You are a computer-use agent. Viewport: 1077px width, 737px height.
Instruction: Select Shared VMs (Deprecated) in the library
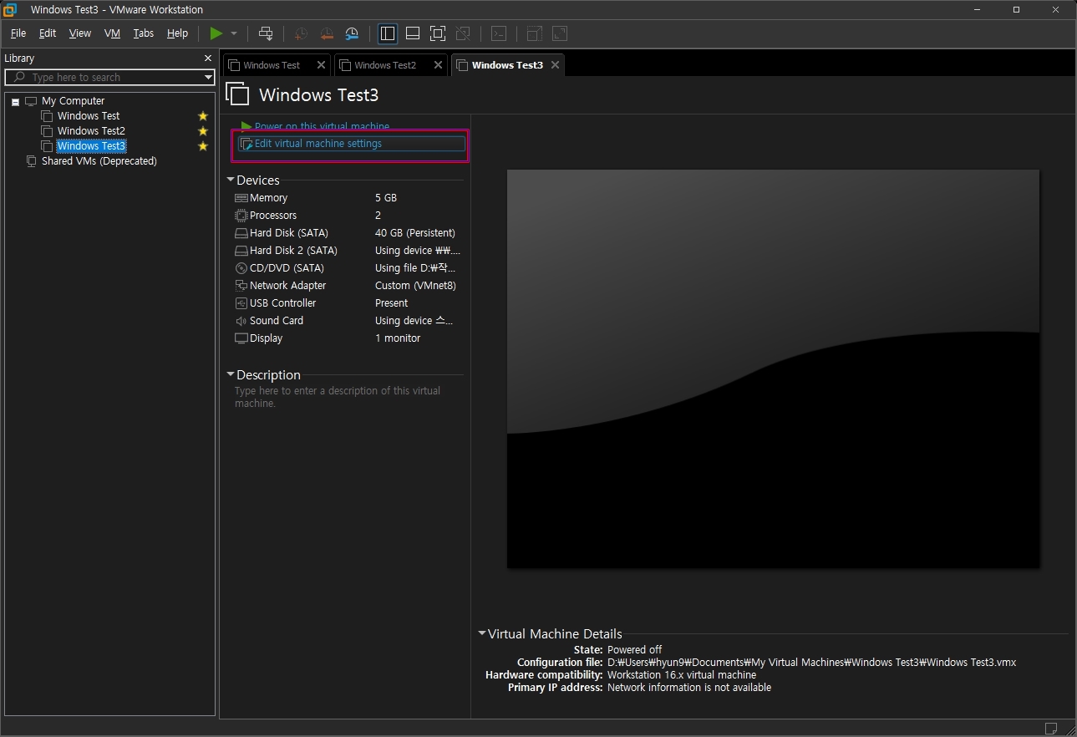click(99, 161)
